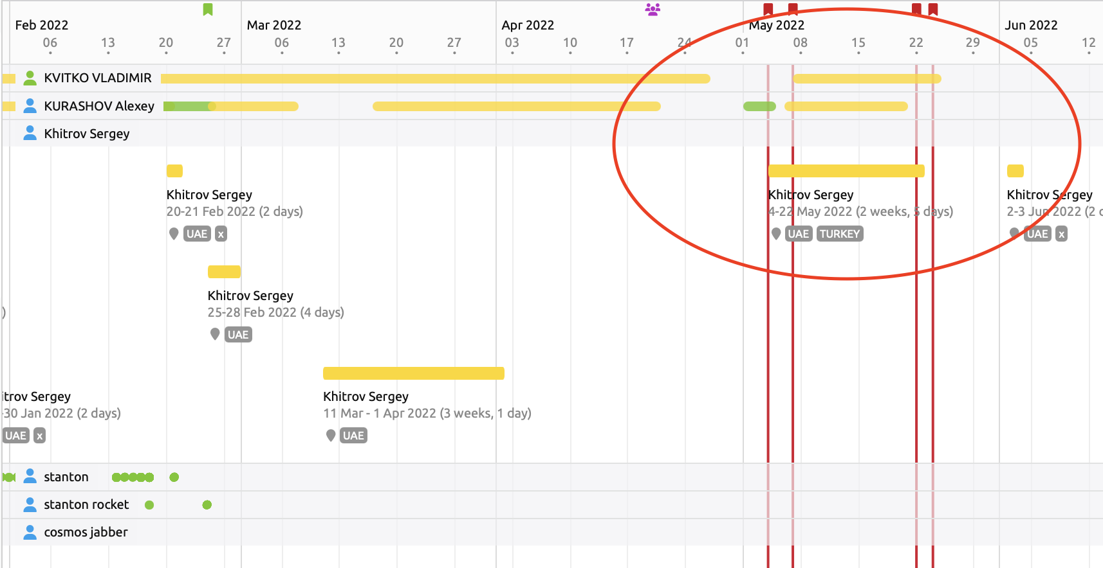Viewport: 1103px width, 568px height.
Task: Click the purple people group icon in April
Action: [653, 9]
